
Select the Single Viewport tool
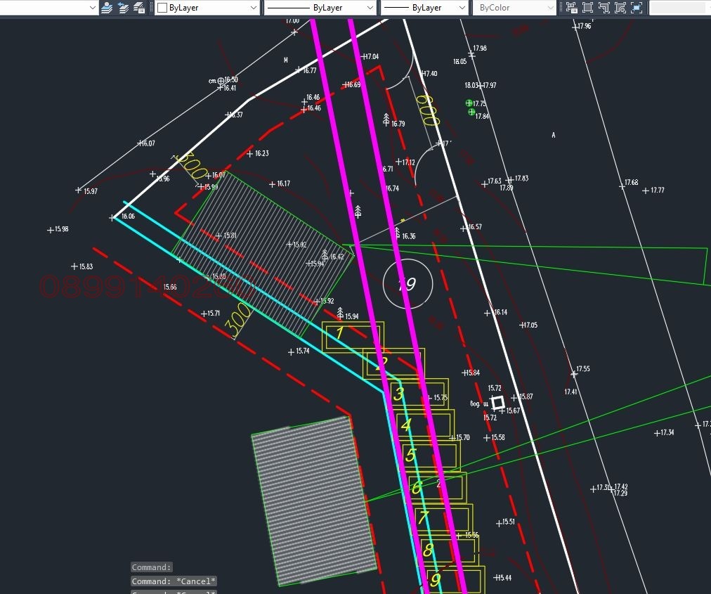(587, 8)
